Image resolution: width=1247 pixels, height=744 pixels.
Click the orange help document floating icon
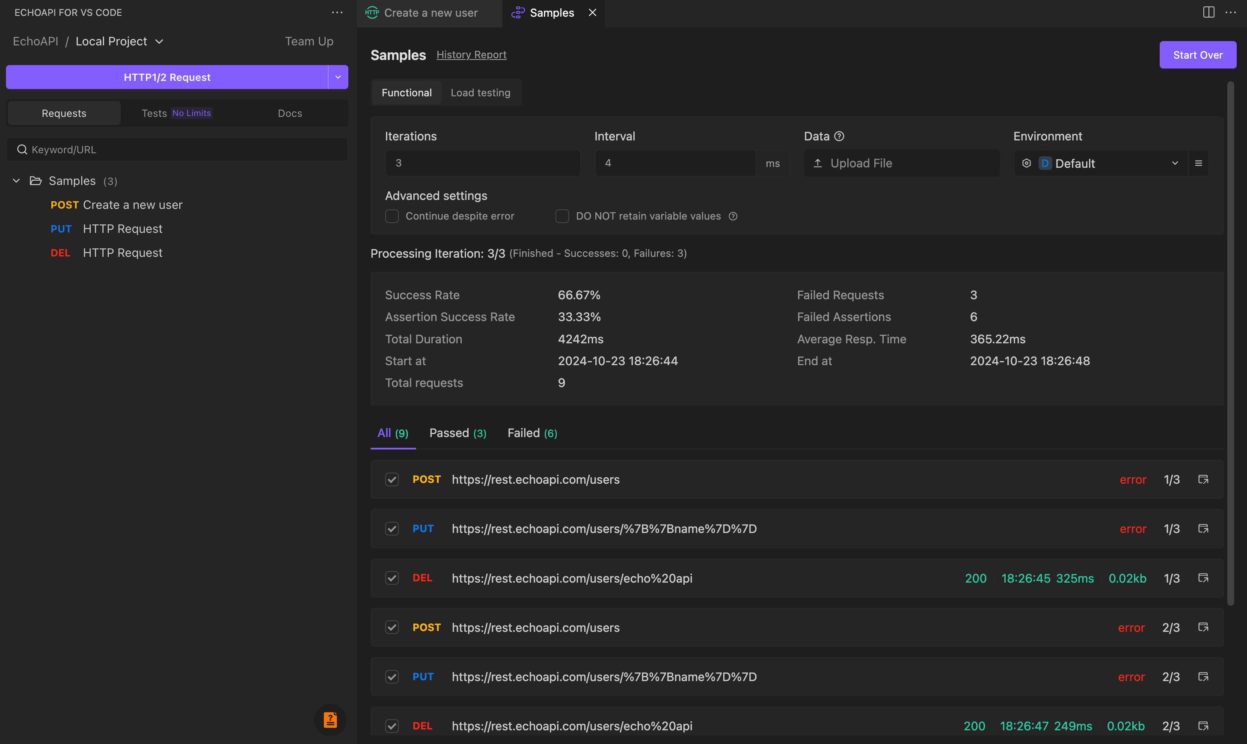pyautogui.click(x=330, y=720)
